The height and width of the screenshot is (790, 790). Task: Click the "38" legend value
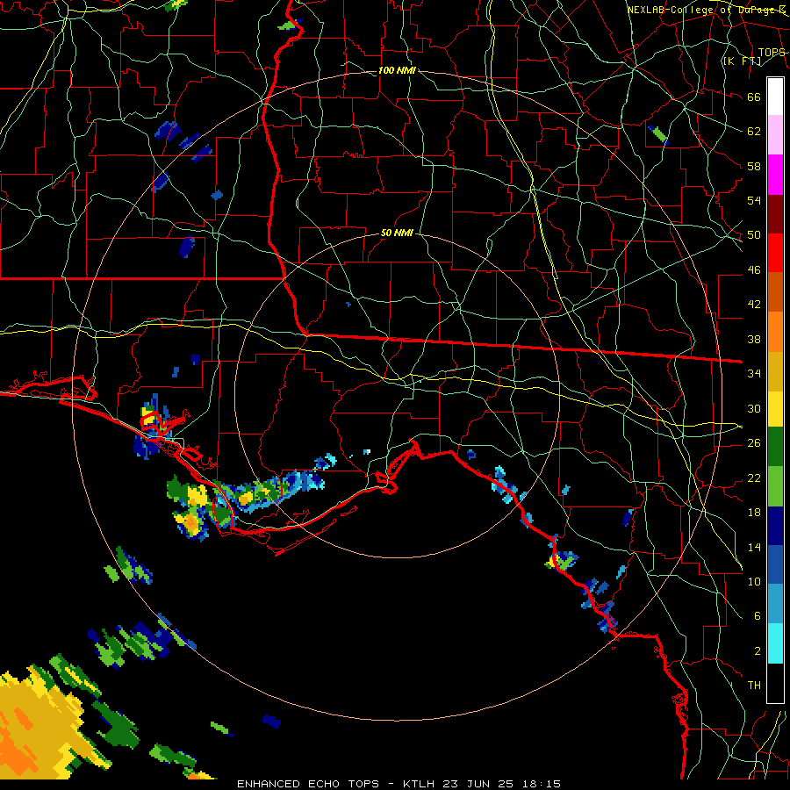754,339
